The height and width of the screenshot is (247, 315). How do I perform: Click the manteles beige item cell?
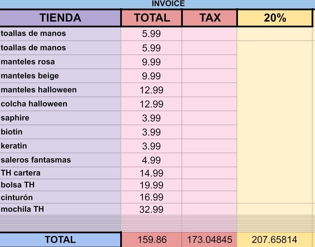click(60, 76)
